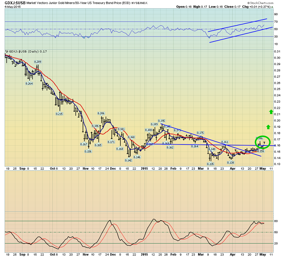Click the 70 level on the RSI scale
Image resolution: width=285 pixels, height=257 pixels.
276,22
